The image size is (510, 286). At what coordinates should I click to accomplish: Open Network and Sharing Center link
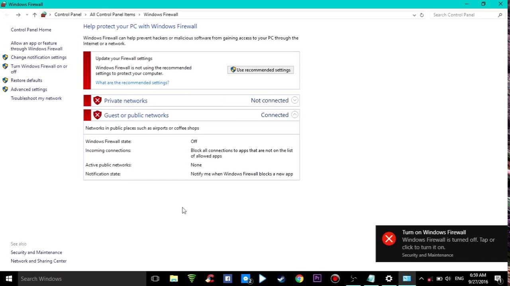pyautogui.click(x=39, y=261)
